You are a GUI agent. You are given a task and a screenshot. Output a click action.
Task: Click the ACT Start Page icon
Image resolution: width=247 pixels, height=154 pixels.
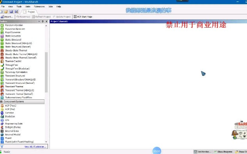(x=75, y=17)
